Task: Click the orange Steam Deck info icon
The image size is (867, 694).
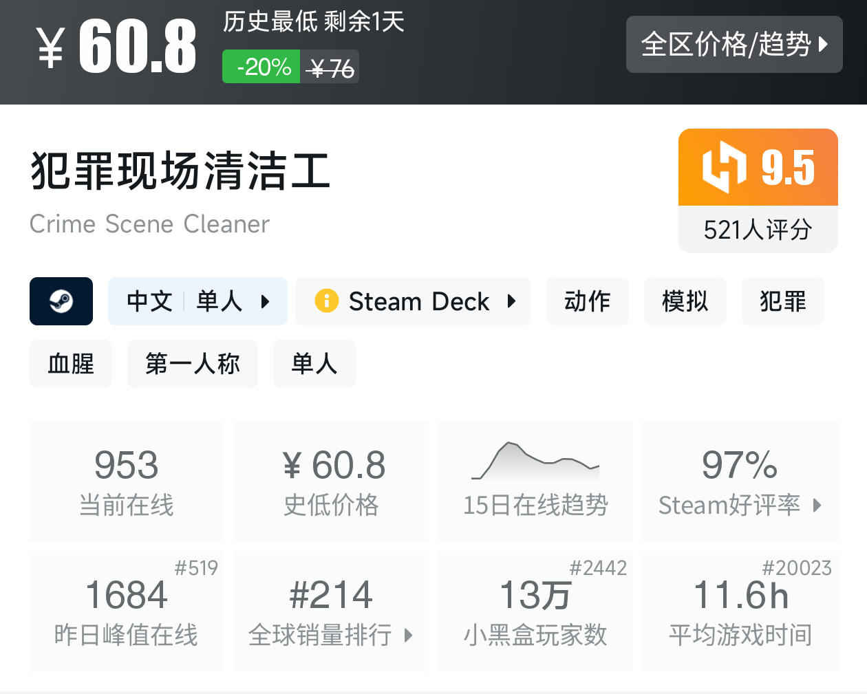Action: click(326, 301)
